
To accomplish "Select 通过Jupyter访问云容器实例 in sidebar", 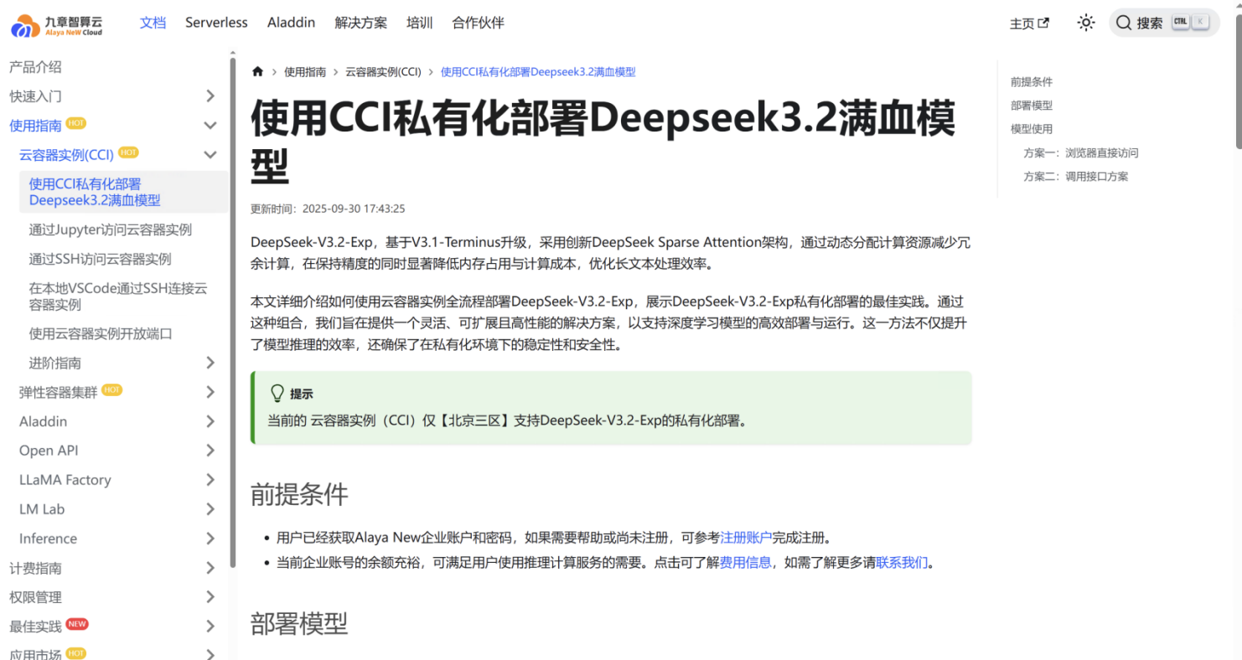I will (110, 229).
